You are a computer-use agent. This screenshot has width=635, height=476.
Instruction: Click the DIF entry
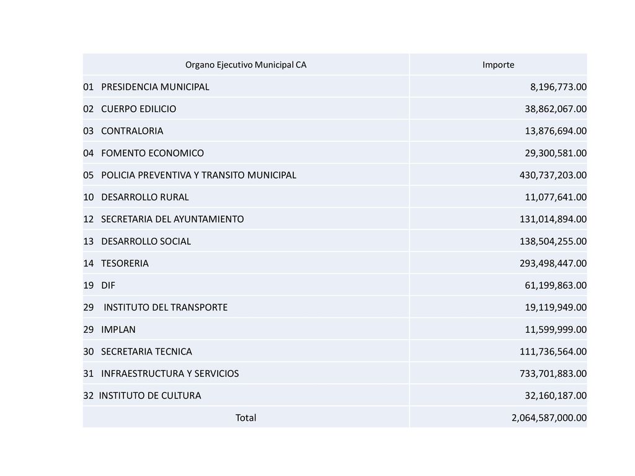[108, 285]
